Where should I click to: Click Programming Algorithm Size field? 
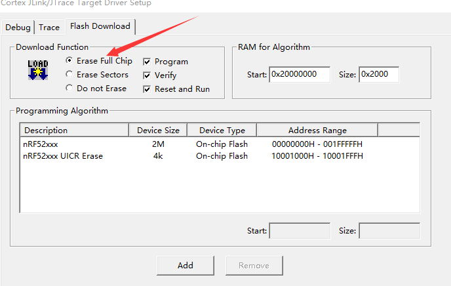(389, 231)
